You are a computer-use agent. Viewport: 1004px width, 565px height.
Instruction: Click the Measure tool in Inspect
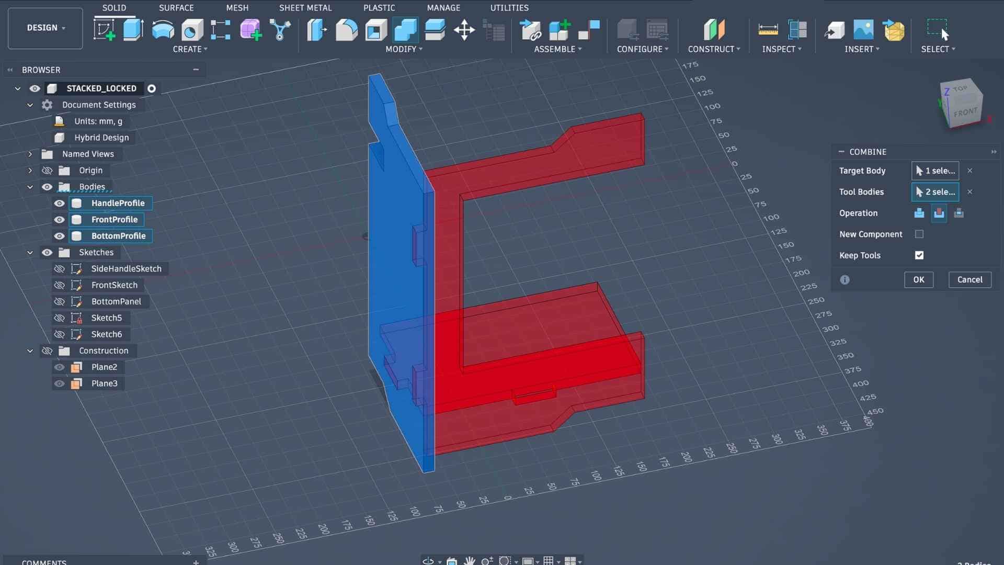(768, 30)
